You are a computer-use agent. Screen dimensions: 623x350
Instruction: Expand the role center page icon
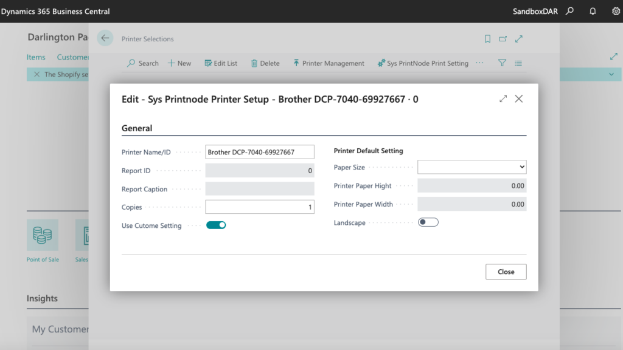pyautogui.click(x=614, y=57)
